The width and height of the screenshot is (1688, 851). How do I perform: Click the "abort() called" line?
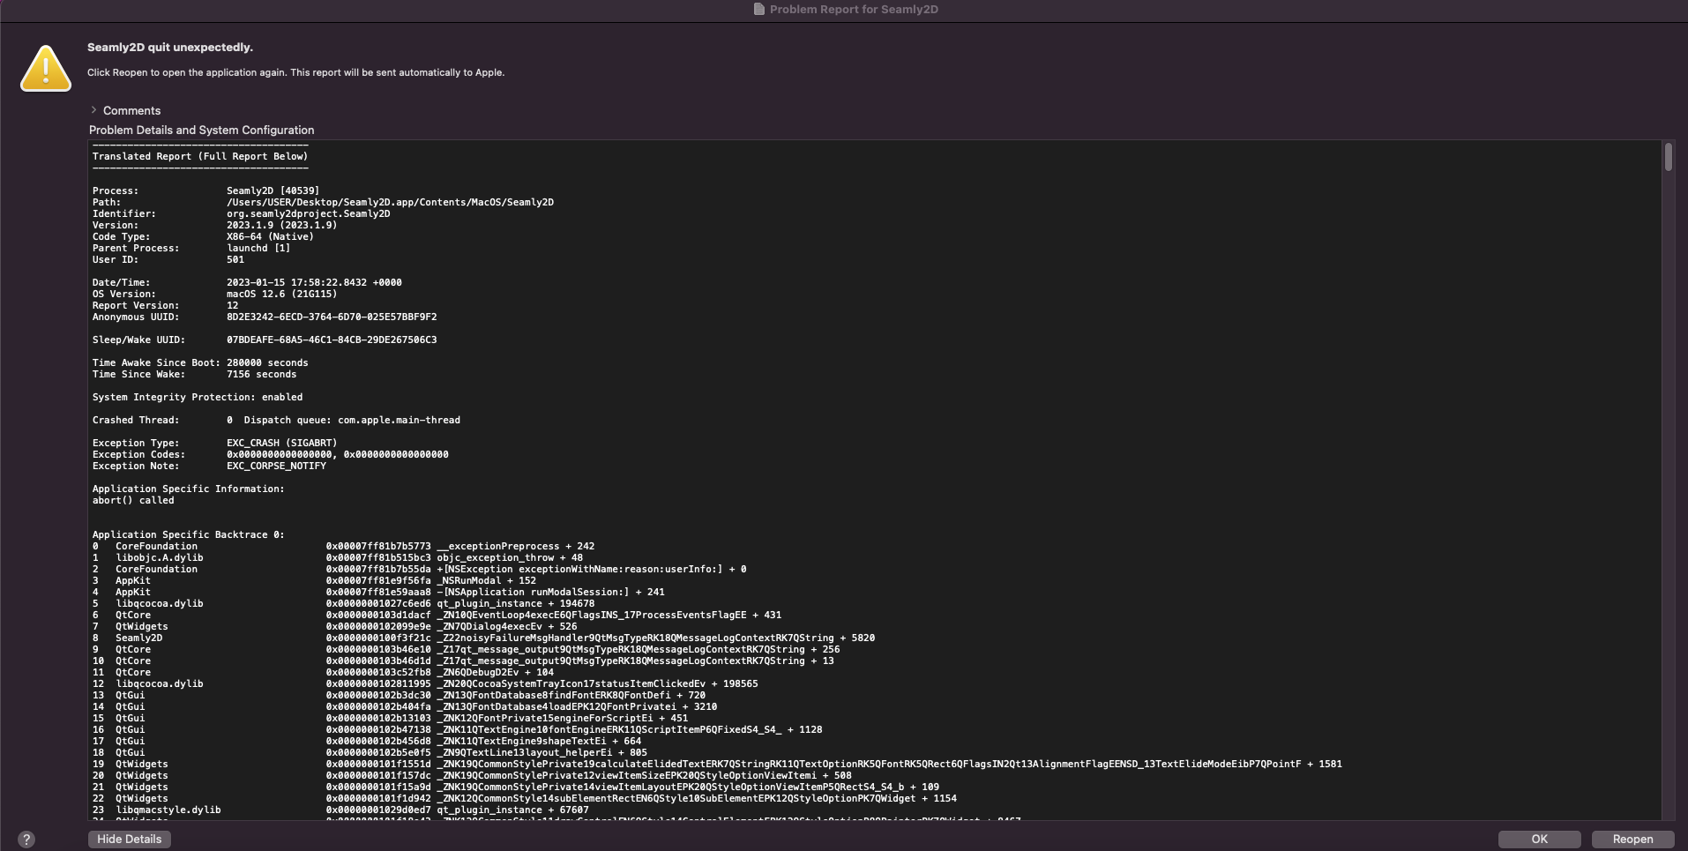[x=133, y=501]
